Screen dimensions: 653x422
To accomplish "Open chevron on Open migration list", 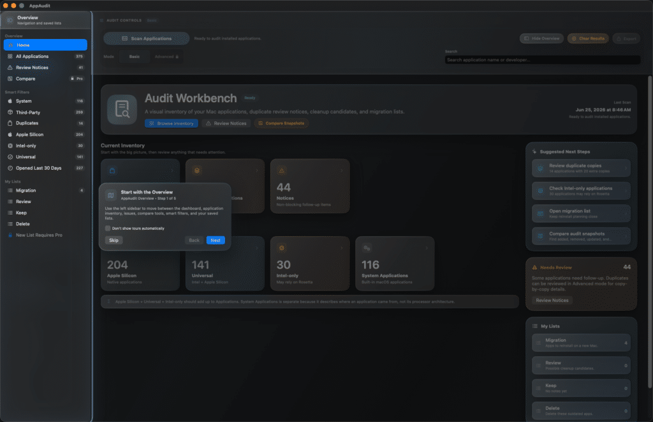I will (626, 214).
